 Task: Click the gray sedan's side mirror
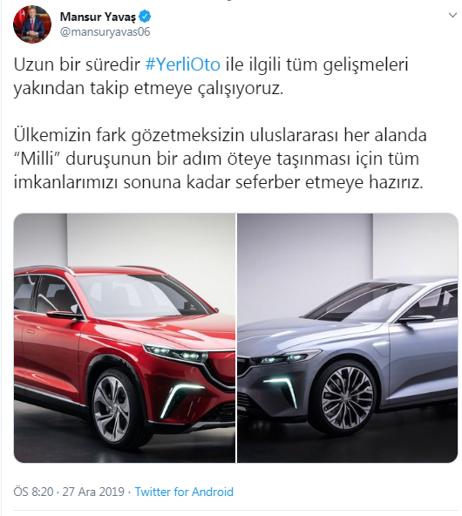point(417,319)
